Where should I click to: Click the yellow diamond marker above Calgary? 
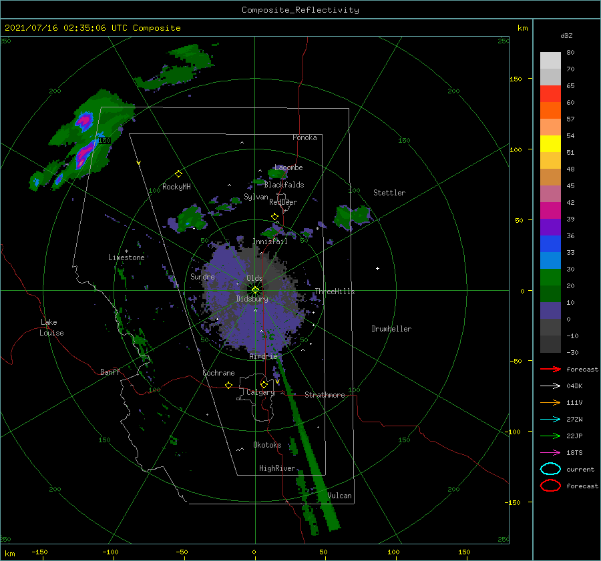coord(264,384)
